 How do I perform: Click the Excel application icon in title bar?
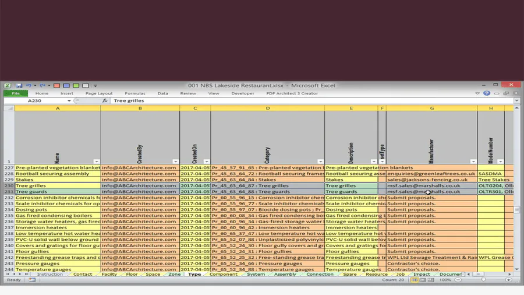[8, 86]
